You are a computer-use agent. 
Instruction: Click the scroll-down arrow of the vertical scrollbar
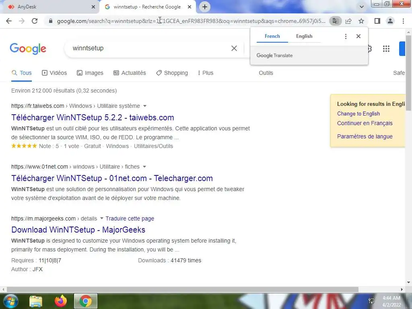(x=409, y=282)
